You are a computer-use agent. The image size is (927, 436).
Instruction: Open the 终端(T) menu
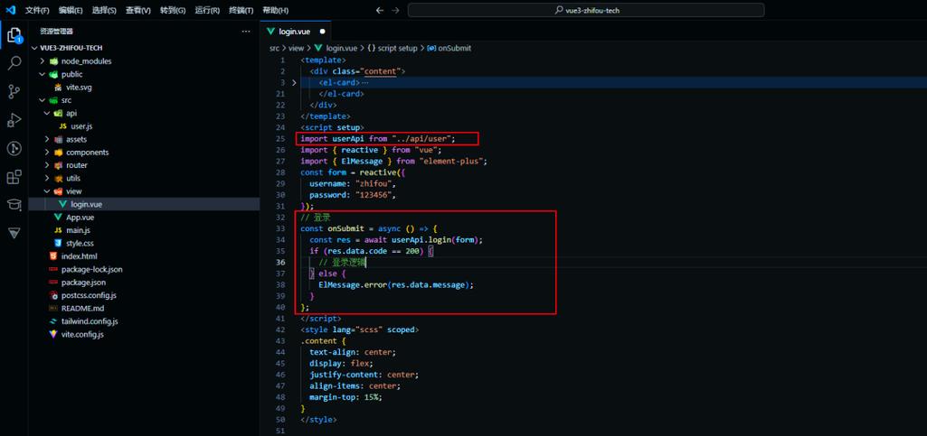click(x=241, y=11)
